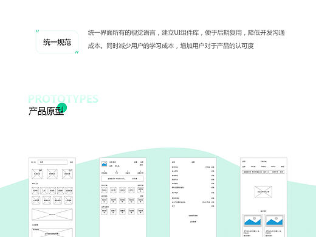Click the search field in the first wireframe
Screen dimensions: 316x237
[52, 162]
